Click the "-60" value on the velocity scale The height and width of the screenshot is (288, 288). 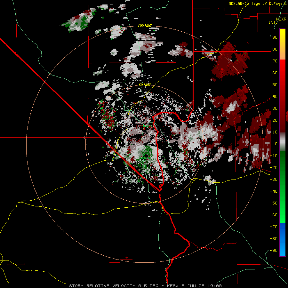(x=274, y=215)
